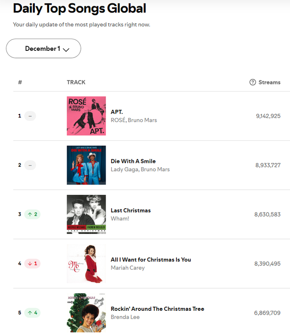Image resolution: width=290 pixels, height=336 pixels.
Task: Click the Brenda Lee artist name
Action: [125, 317]
